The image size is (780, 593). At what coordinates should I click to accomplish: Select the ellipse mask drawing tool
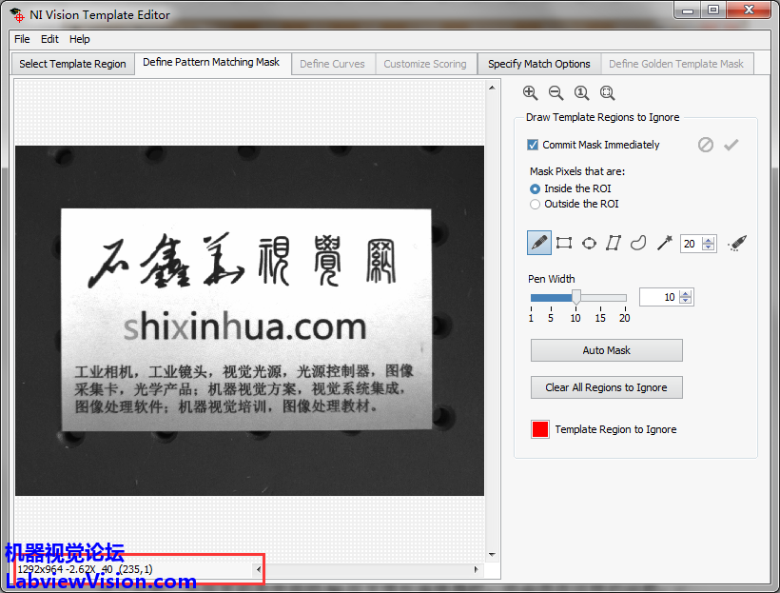[589, 243]
